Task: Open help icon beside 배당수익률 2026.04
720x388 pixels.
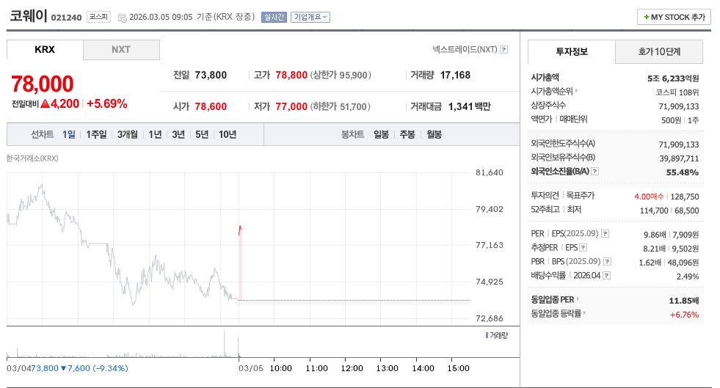Action: (606, 276)
